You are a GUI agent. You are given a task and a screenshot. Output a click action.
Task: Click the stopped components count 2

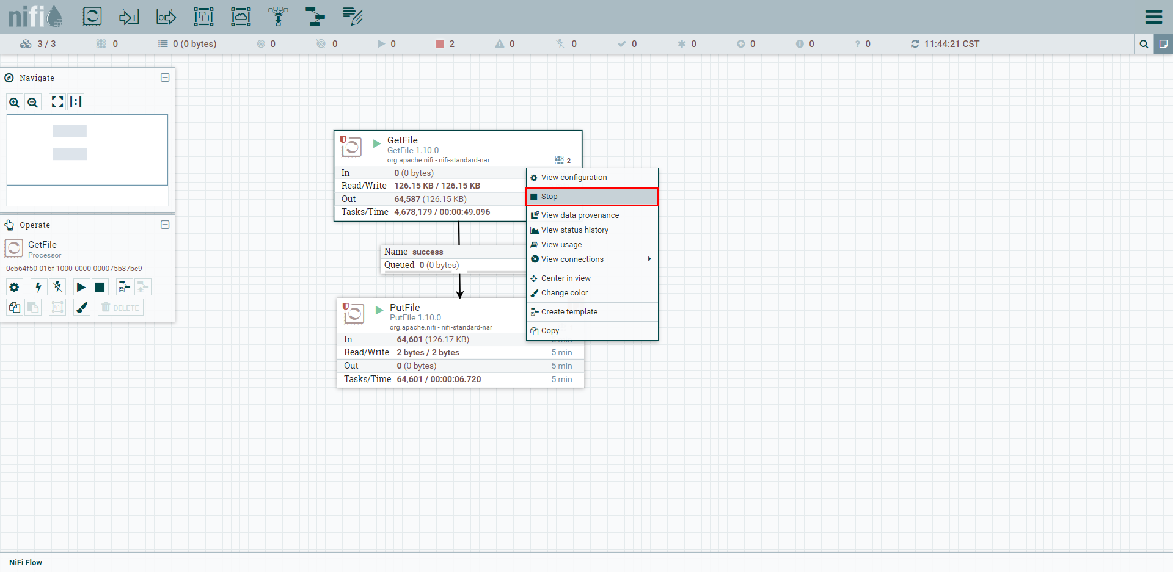point(445,44)
